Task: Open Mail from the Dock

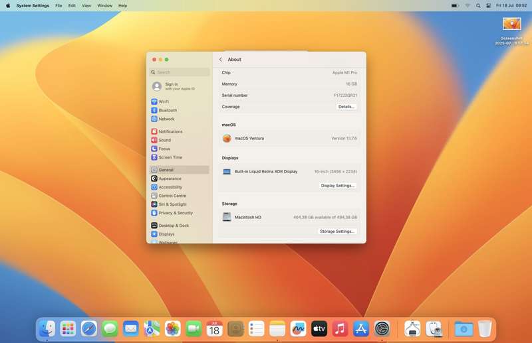Action: (x=130, y=328)
